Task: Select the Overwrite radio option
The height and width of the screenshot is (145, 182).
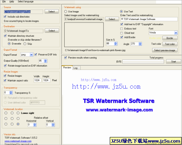Action: coord(9,44)
